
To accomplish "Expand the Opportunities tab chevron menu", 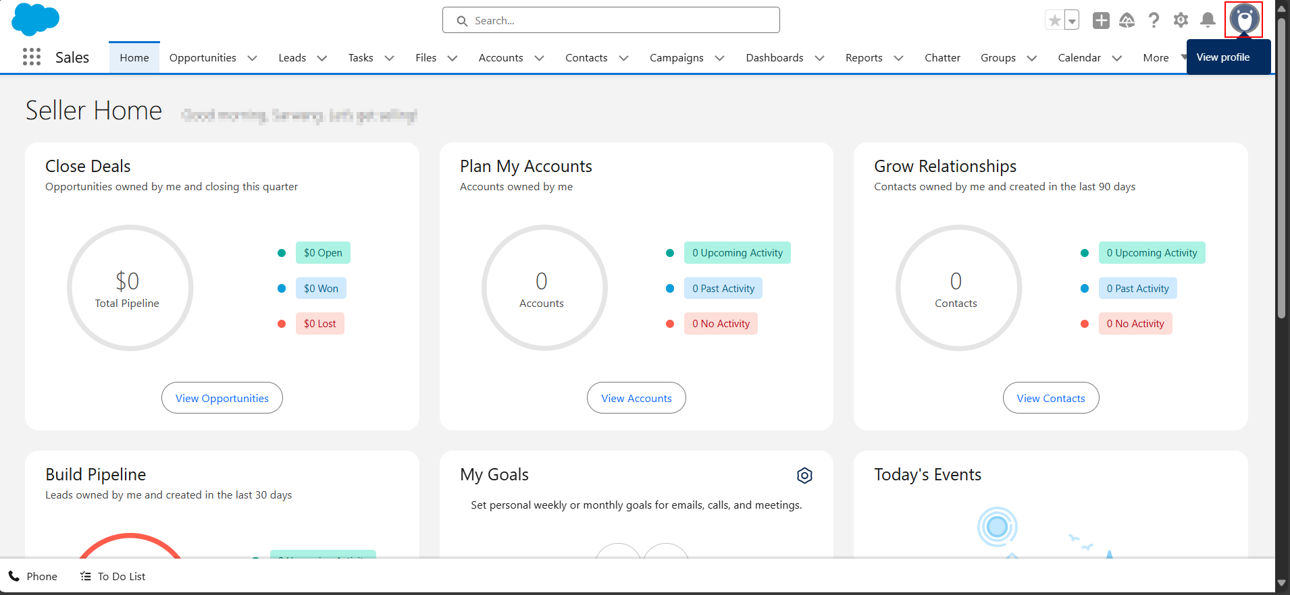I will click(x=253, y=58).
